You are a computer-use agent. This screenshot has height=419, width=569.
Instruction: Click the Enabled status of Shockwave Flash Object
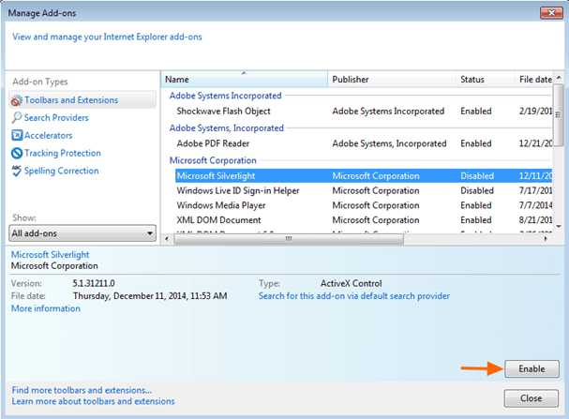pyautogui.click(x=476, y=112)
